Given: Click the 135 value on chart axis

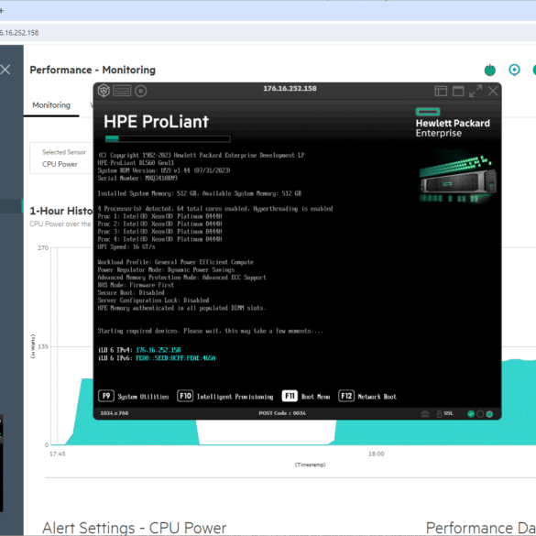Looking at the screenshot, I should (43, 346).
